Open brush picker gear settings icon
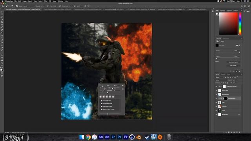 click(x=123, y=86)
